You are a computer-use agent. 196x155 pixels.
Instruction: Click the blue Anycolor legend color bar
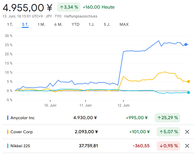pyautogui.click(x=8, y=118)
